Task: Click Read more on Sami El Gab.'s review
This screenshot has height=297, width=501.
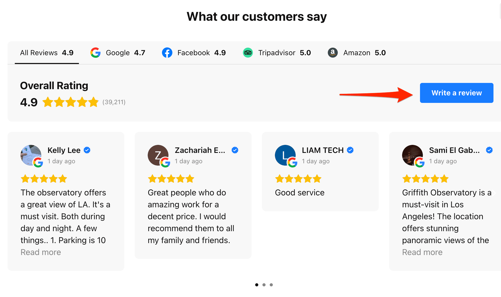Action: click(422, 252)
